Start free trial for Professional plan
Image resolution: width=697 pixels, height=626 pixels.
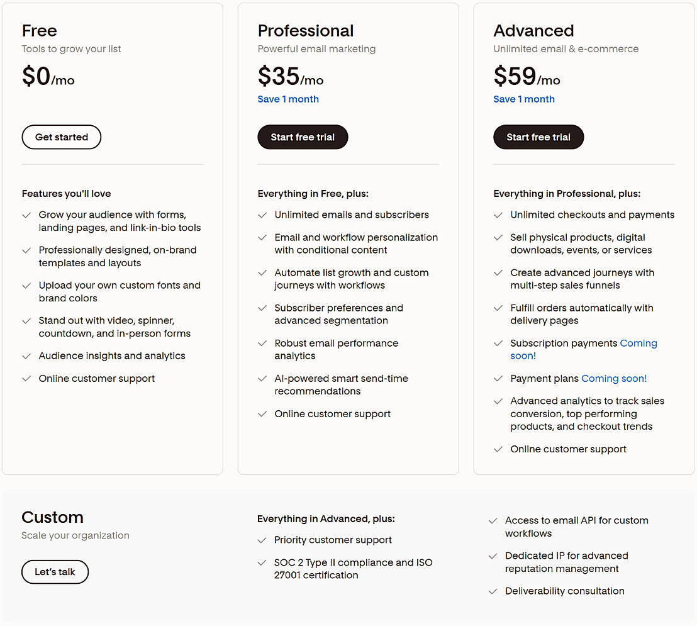303,137
